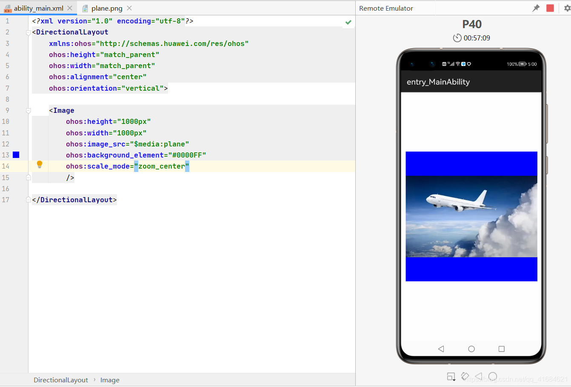Collapse the DirectionalLayout tag at line 2

[29, 32]
